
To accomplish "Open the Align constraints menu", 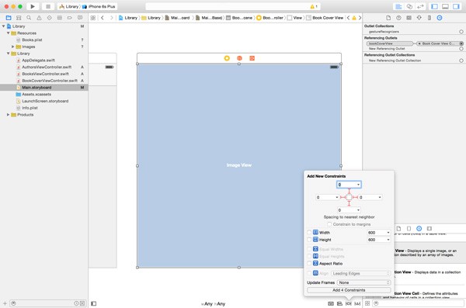I will click(x=339, y=303).
